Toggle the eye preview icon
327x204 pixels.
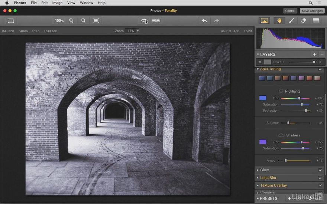click(x=144, y=20)
